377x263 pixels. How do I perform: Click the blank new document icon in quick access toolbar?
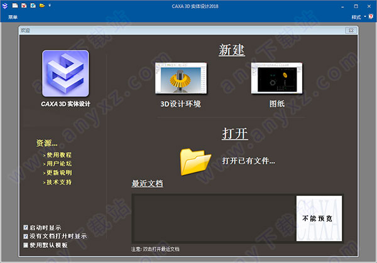pos(15,5)
